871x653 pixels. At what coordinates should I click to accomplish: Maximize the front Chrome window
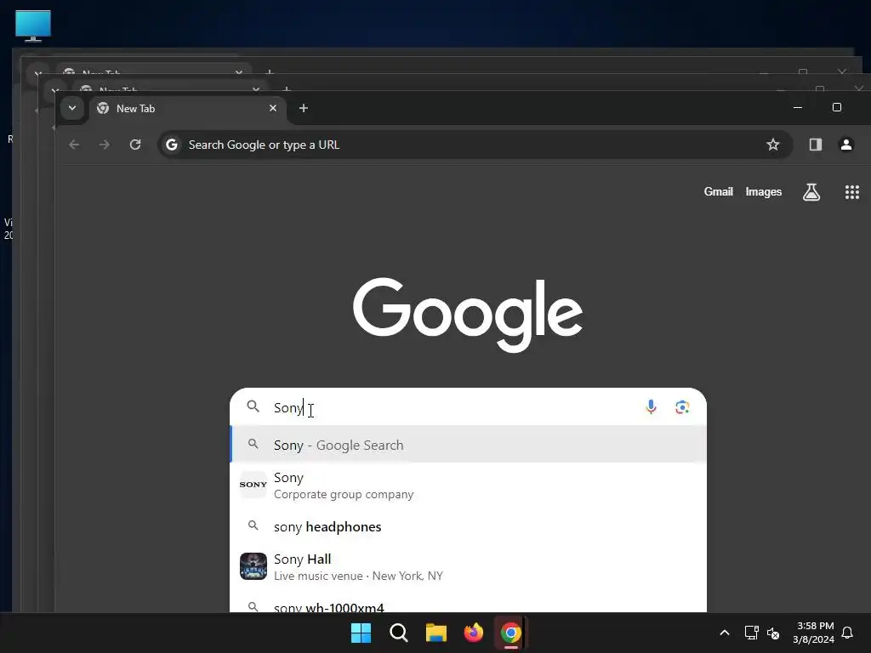837,107
